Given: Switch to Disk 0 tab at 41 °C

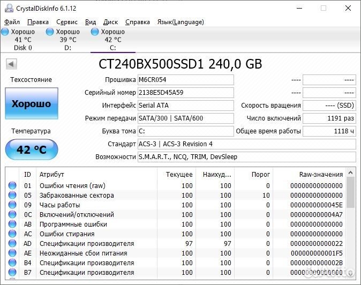Looking at the screenshot, I should (x=22, y=40).
